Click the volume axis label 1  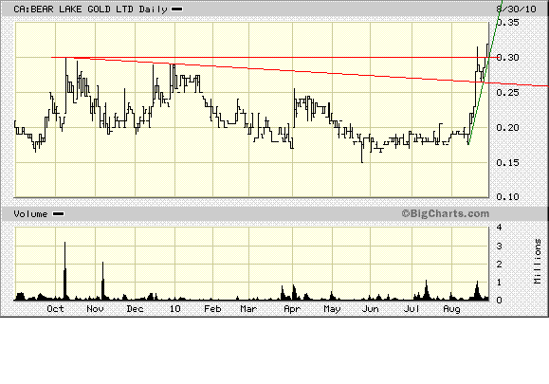(500, 283)
